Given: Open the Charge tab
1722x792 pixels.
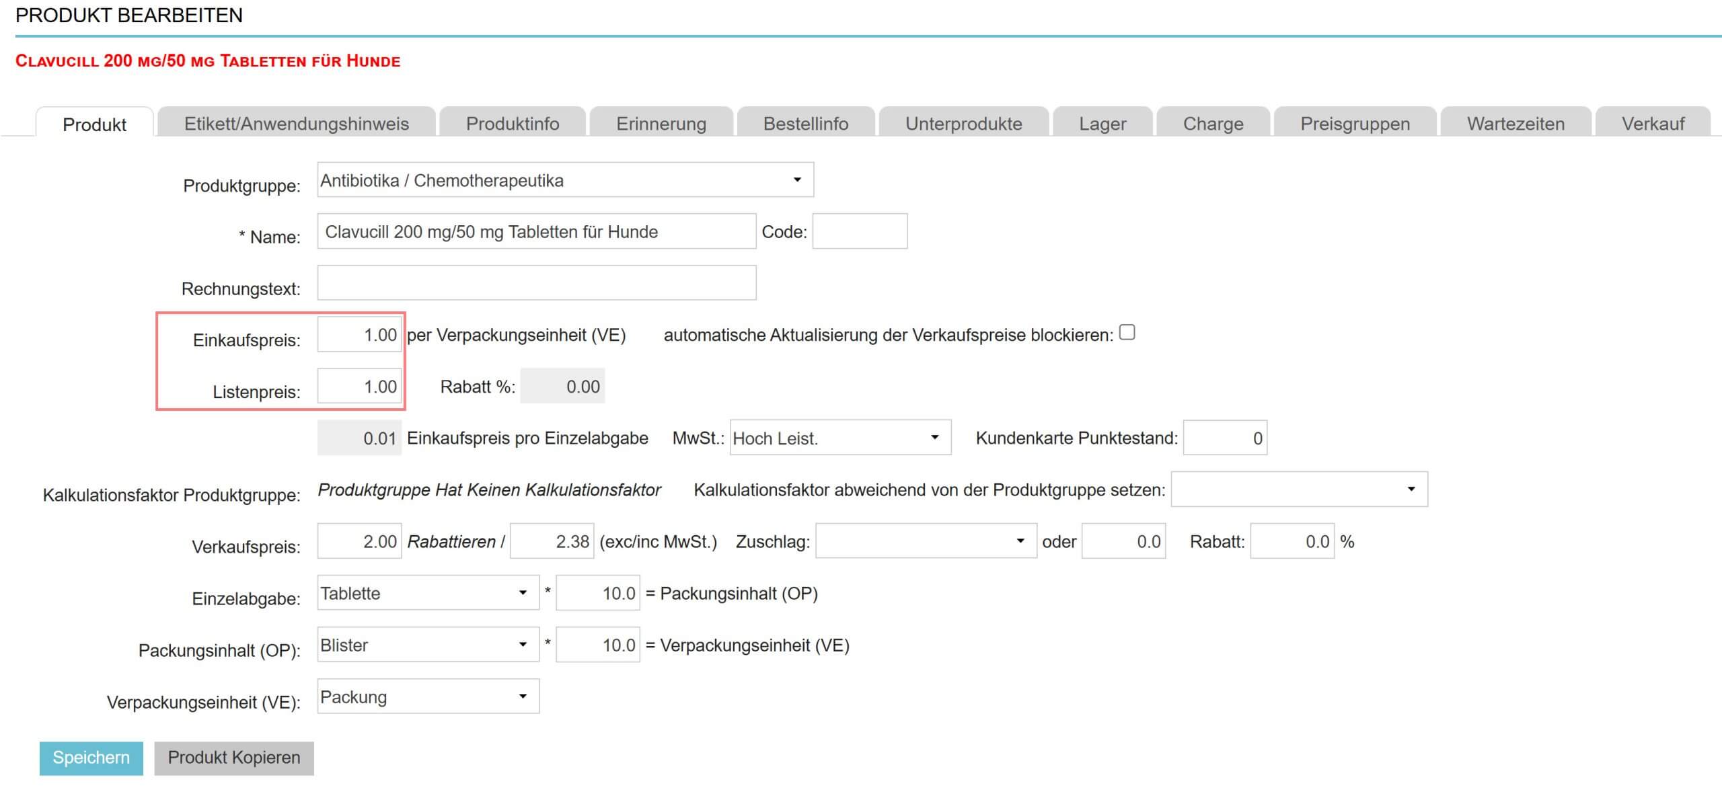Looking at the screenshot, I should [1213, 124].
